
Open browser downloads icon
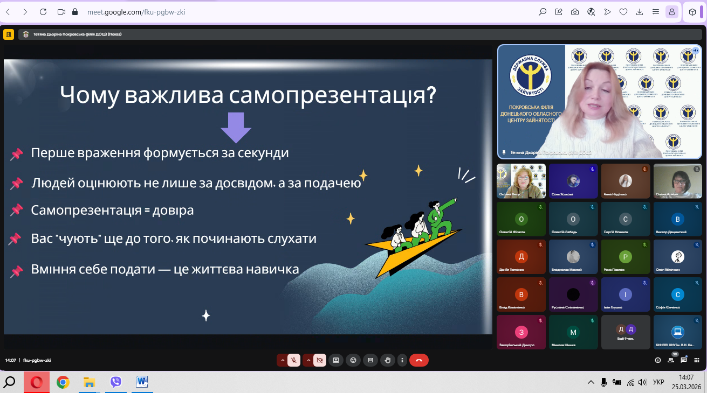(640, 12)
